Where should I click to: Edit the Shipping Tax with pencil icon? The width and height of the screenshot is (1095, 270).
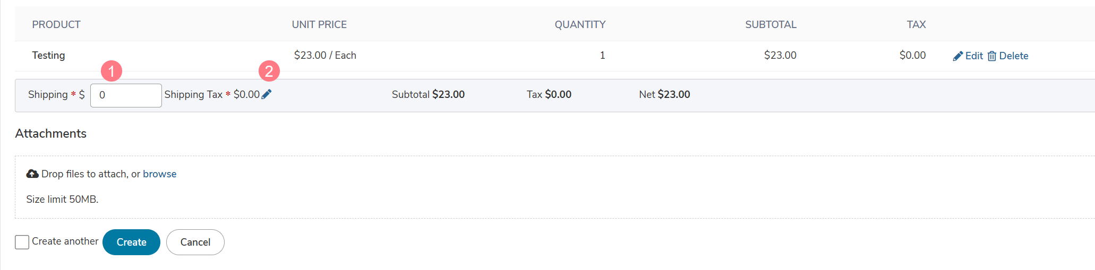click(267, 94)
